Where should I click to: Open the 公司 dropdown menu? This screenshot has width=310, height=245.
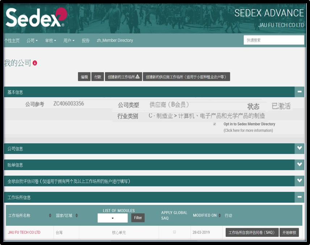pyautogui.click(x=32, y=41)
